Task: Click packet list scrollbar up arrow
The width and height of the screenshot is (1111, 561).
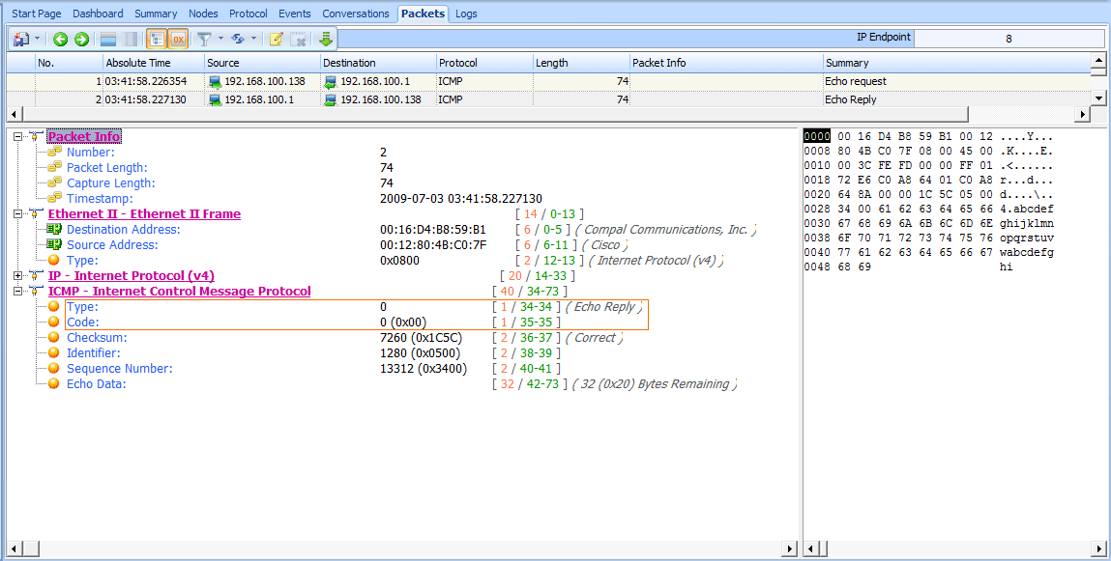Action: point(1098,61)
